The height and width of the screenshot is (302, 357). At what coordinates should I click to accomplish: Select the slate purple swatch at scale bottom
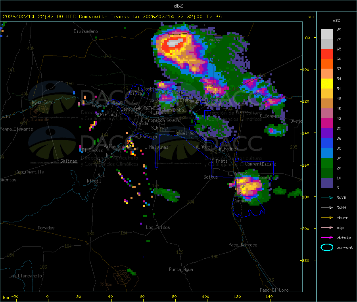click(x=327, y=183)
